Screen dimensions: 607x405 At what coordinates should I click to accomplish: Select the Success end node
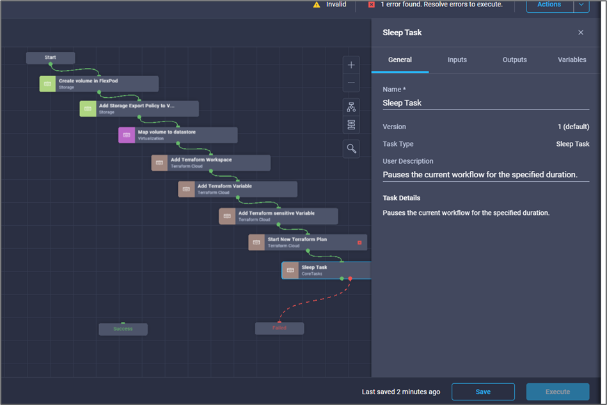point(123,329)
